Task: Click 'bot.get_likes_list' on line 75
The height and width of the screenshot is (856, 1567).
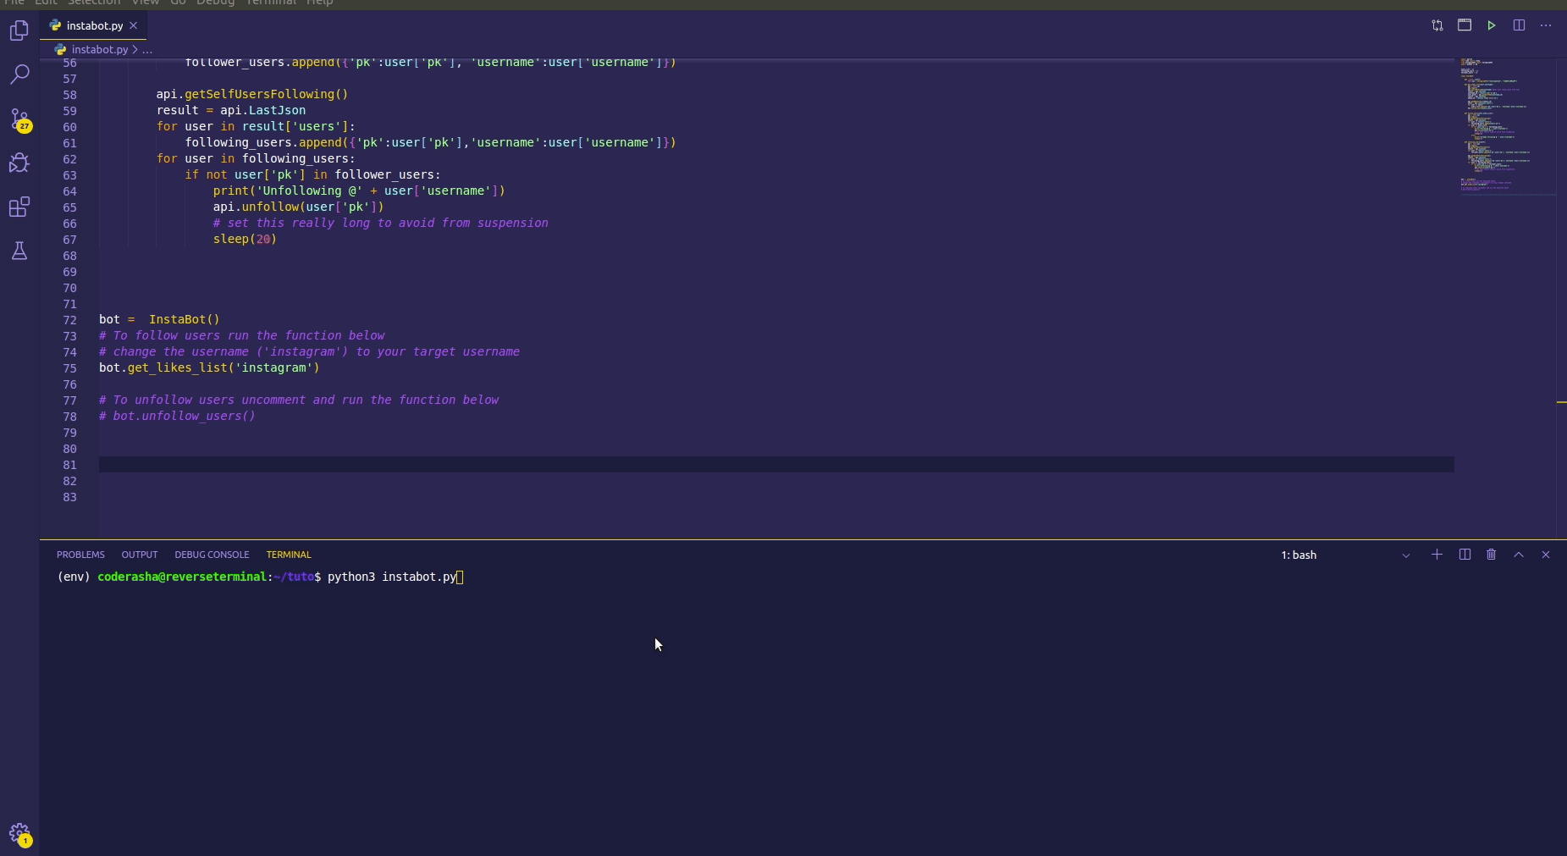Action: tap(163, 367)
